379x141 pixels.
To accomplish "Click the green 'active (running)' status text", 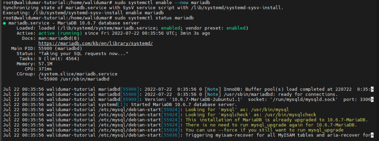I will click(x=60, y=33).
